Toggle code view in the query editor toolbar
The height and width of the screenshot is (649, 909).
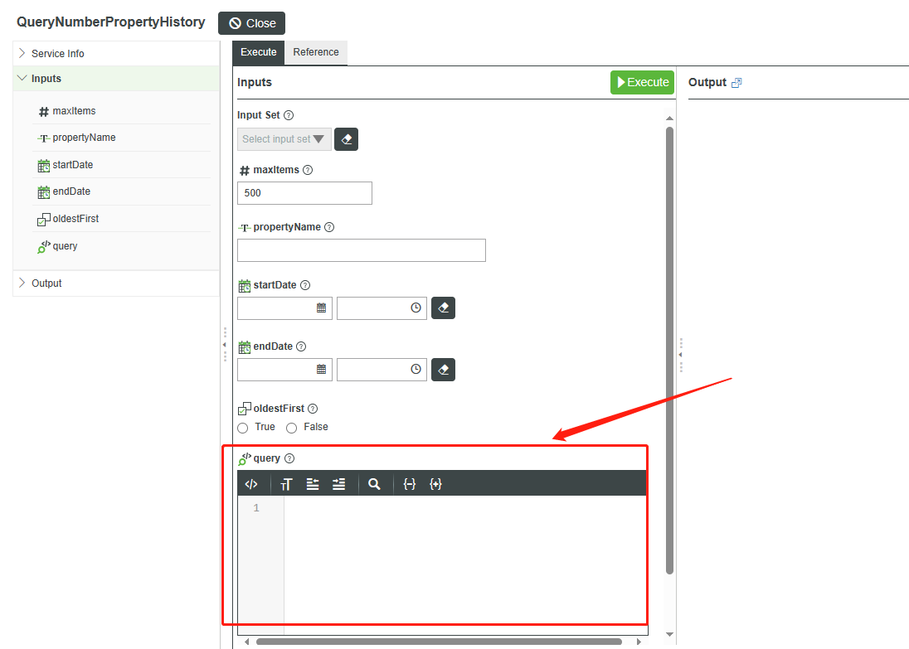[x=252, y=483]
